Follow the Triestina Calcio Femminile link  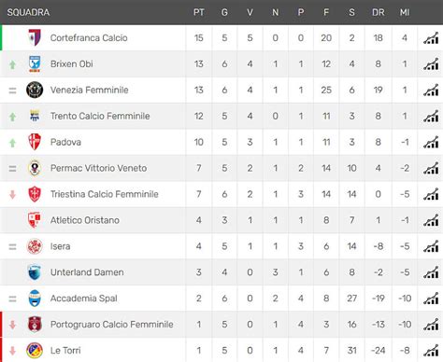click(105, 194)
